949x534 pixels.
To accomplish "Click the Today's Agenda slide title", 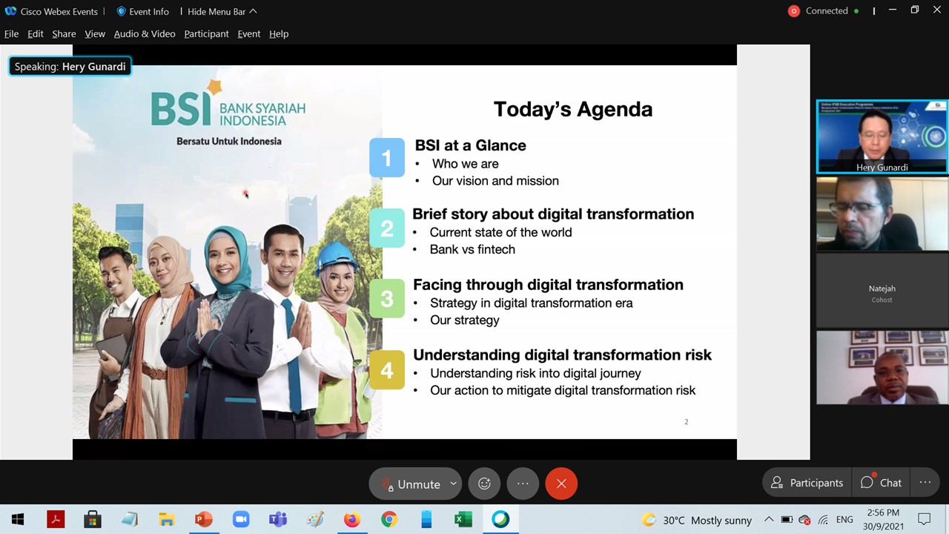I will click(573, 109).
